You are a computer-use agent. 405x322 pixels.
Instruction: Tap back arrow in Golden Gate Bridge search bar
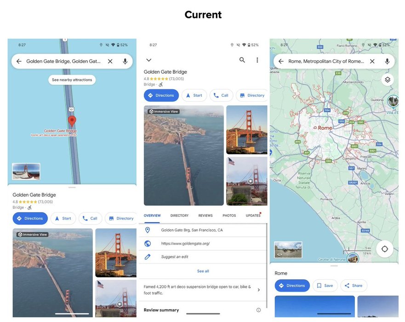click(x=19, y=61)
